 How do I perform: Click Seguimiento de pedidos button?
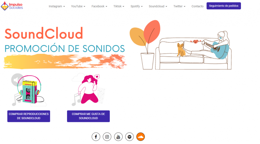[x=223, y=6]
